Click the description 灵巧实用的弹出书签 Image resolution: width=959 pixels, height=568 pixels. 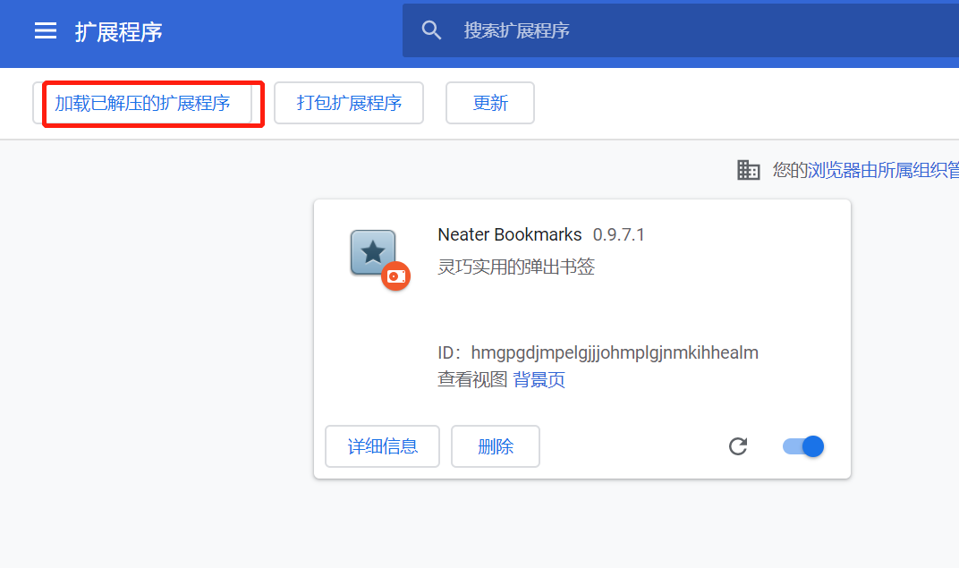516,267
